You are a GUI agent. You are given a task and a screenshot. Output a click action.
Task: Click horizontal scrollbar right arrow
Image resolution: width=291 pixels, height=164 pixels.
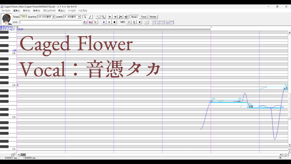(281, 155)
